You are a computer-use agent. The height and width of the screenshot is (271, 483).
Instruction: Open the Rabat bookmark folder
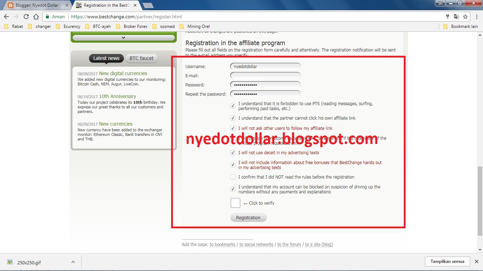coord(14,26)
